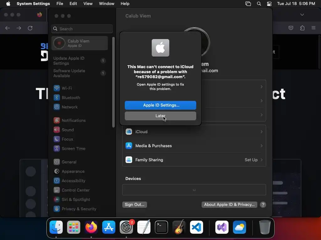
Task: Open the Weather app from the Dock
Action: coord(239,227)
